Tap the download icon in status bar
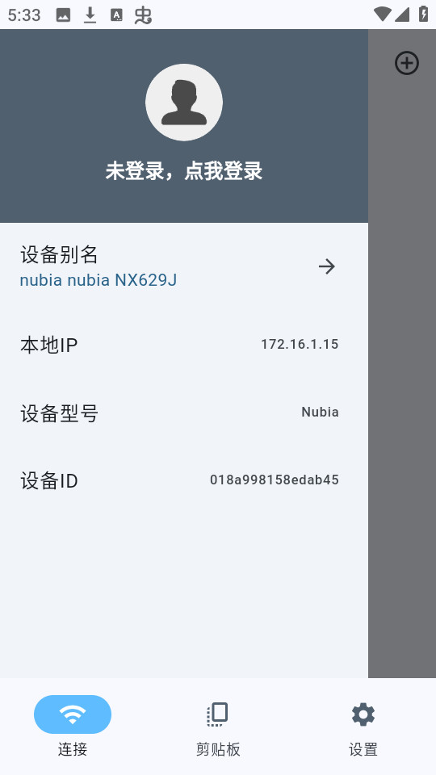Image resolution: width=436 pixels, height=775 pixels. pyautogui.click(x=90, y=15)
